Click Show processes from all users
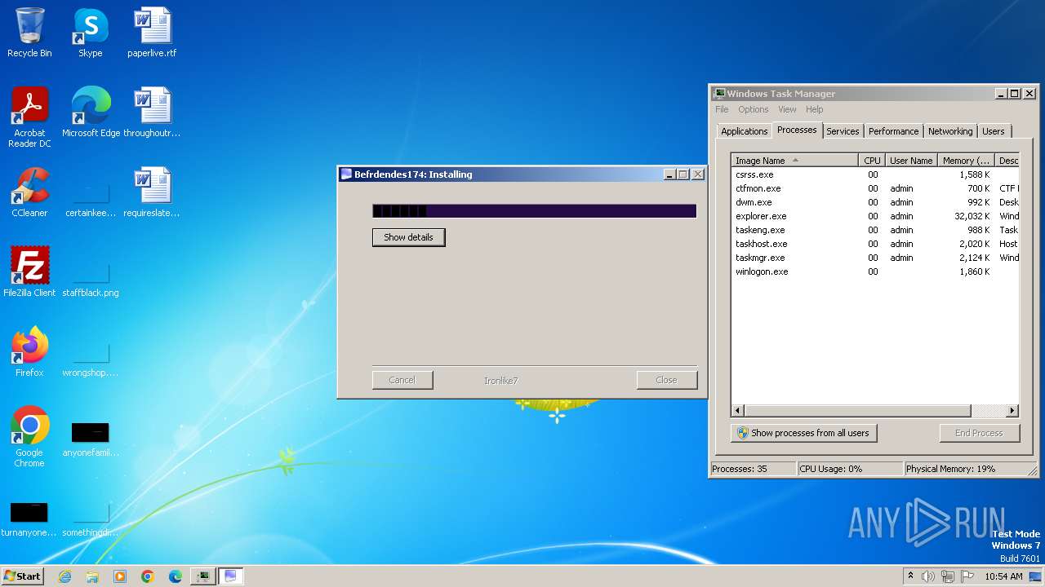Image resolution: width=1045 pixels, height=587 pixels. 803,433
